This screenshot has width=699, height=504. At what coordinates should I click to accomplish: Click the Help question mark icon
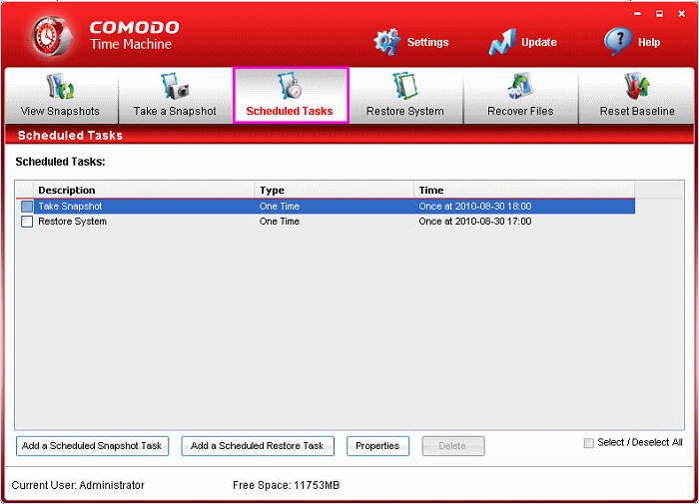(618, 41)
